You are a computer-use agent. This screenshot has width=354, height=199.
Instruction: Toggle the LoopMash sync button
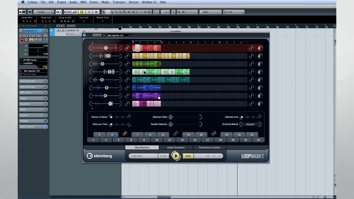coord(188,156)
